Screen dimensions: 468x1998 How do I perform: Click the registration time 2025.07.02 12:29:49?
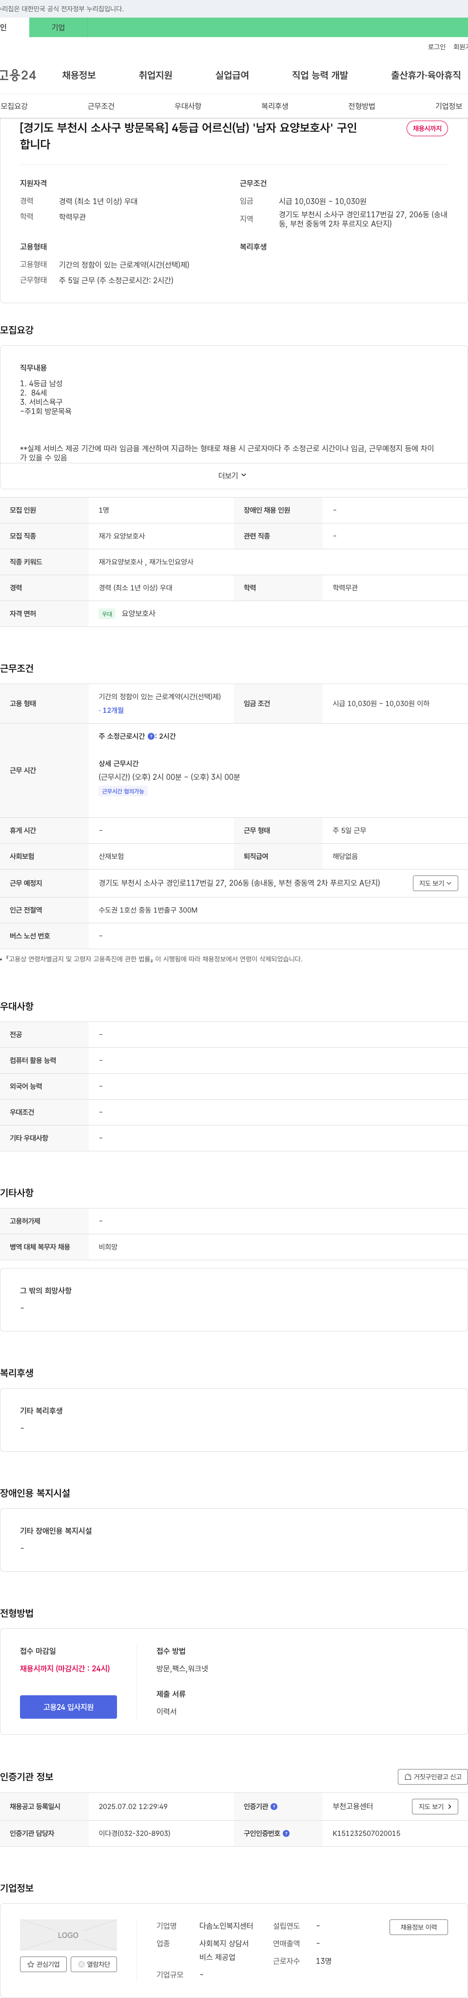[x=133, y=1807]
